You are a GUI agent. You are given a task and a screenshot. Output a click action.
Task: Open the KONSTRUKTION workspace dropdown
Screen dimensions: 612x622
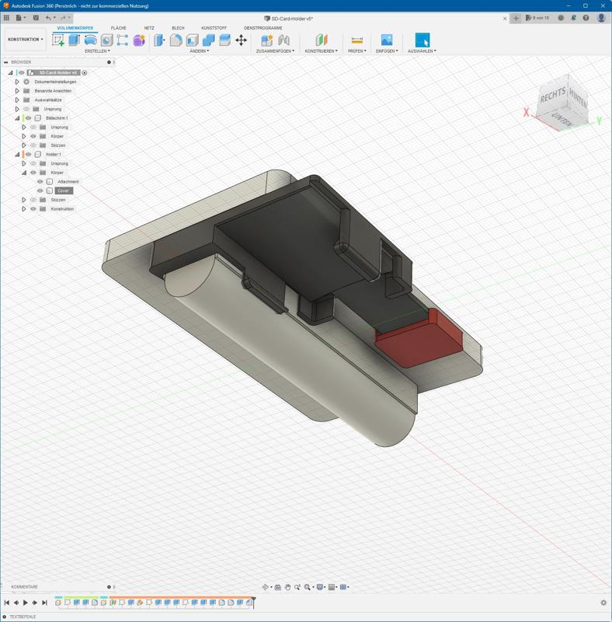25,40
